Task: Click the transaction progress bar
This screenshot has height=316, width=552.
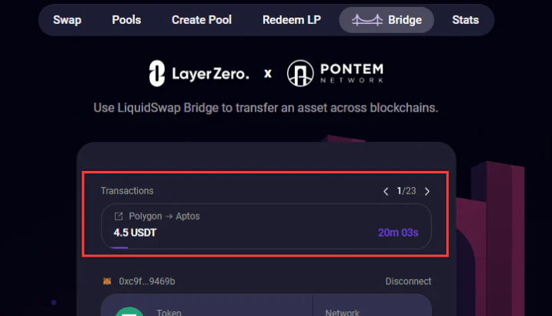Action: pos(119,247)
